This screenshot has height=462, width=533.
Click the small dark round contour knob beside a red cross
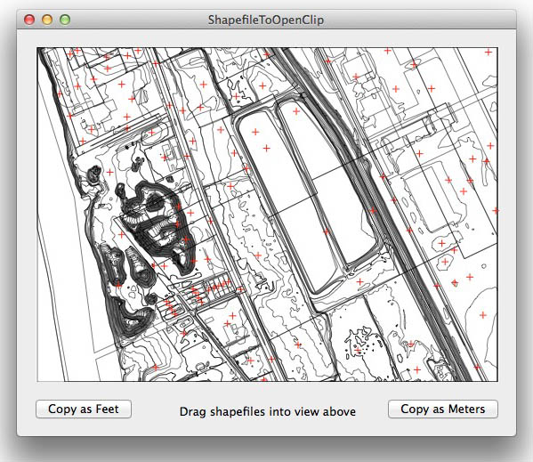tap(94, 174)
